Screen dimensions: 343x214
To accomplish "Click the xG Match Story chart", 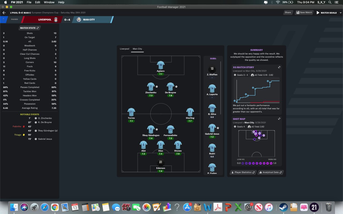I will pyautogui.click(x=257, y=91).
